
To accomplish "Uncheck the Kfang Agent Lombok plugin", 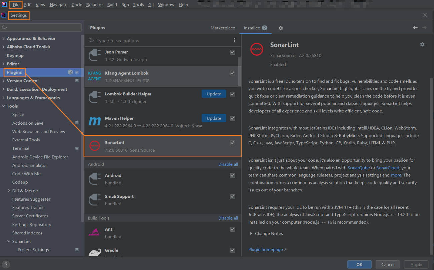I will tap(233, 73).
